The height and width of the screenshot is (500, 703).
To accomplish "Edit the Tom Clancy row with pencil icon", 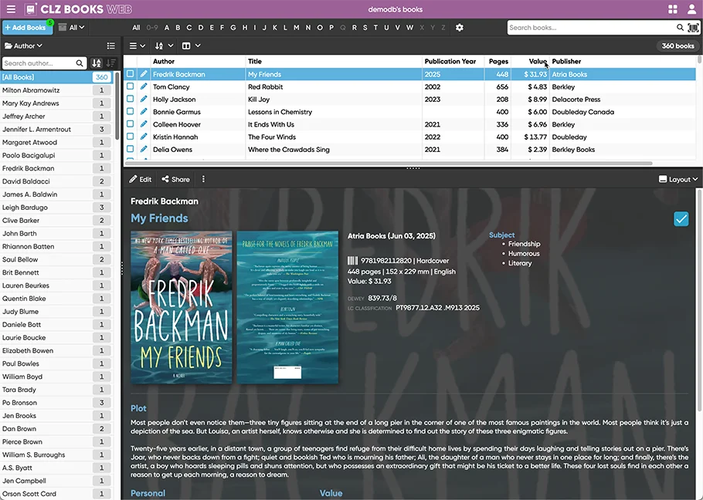I will pyautogui.click(x=144, y=86).
